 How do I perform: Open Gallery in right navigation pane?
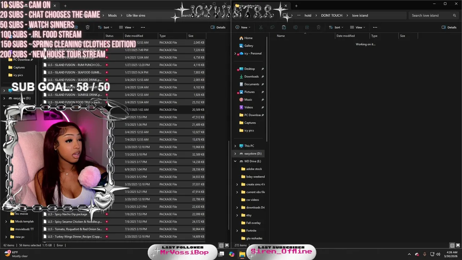click(x=249, y=46)
